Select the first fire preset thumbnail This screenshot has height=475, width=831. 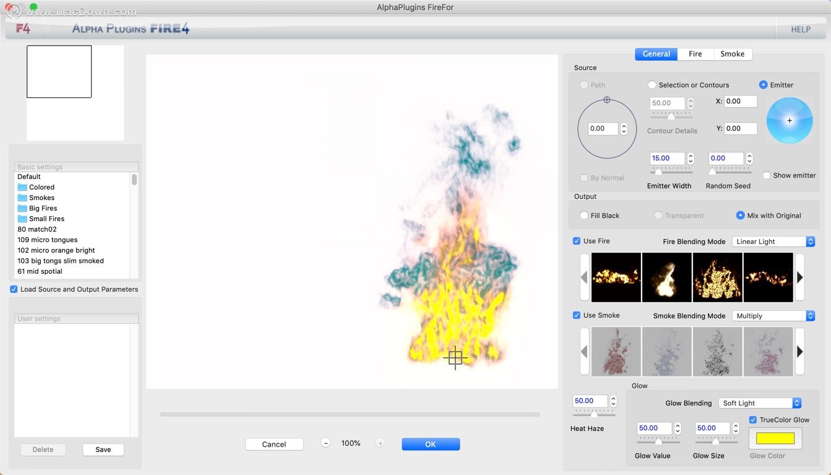tap(616, 277)
